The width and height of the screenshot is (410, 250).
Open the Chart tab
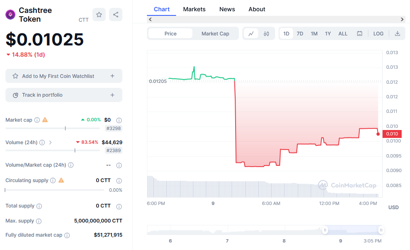point(162,10)
